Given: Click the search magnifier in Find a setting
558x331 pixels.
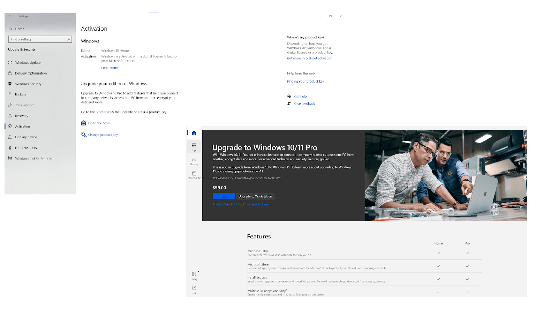Looking at the screenshot, I should 69,39.
